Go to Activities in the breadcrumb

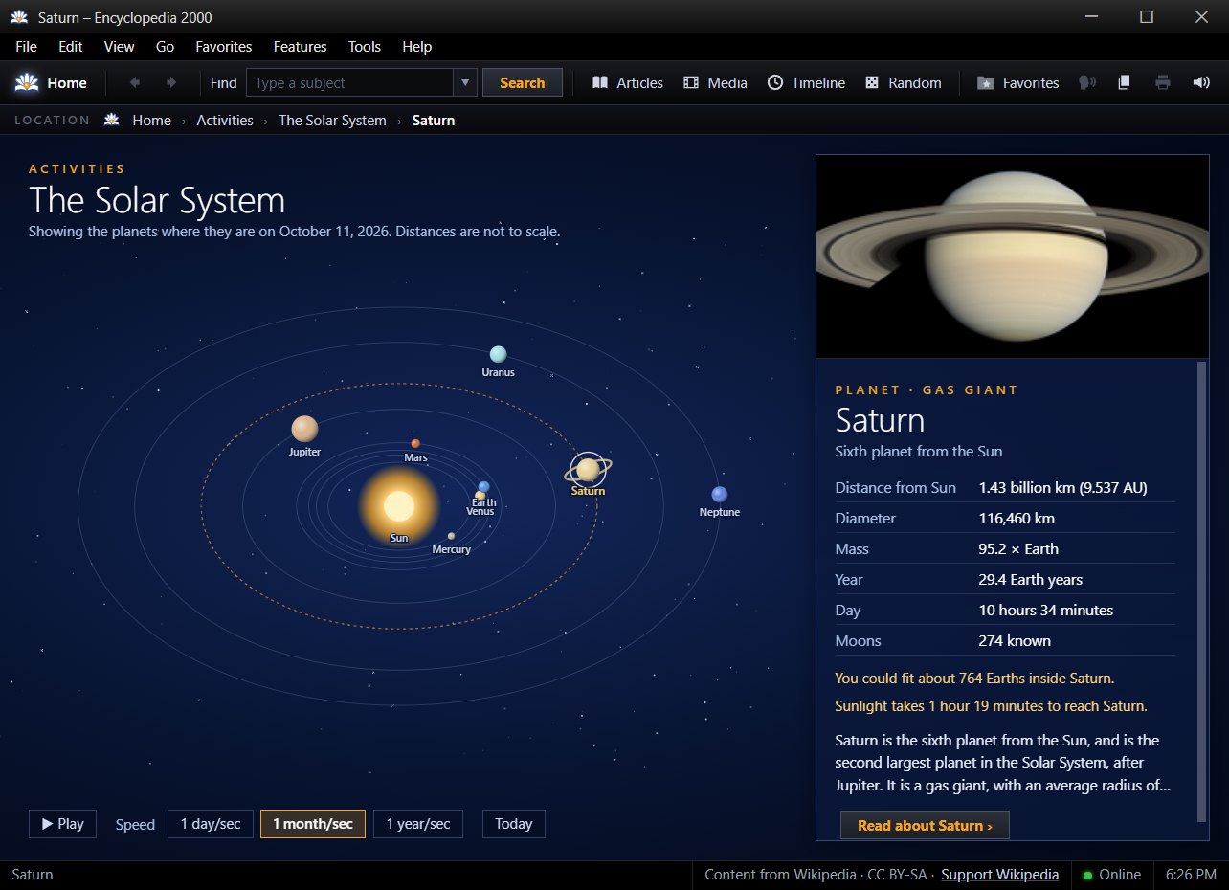225,120
